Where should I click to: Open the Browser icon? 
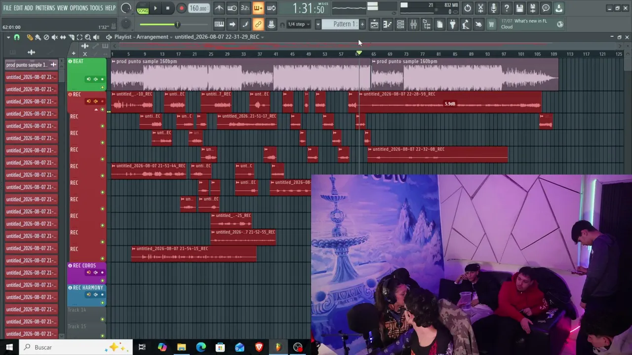pyautogui.click(x=427, y=25)
